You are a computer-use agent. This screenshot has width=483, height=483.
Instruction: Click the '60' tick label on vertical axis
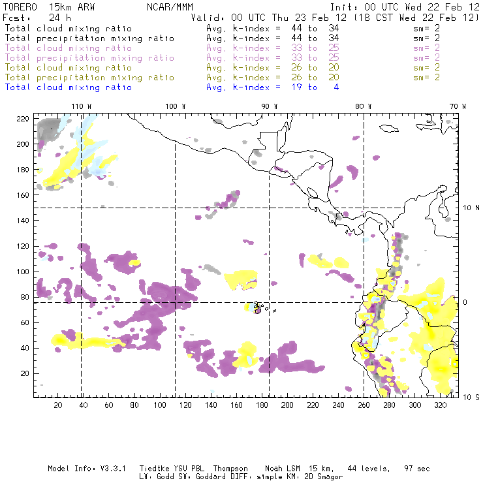[25, 322]
